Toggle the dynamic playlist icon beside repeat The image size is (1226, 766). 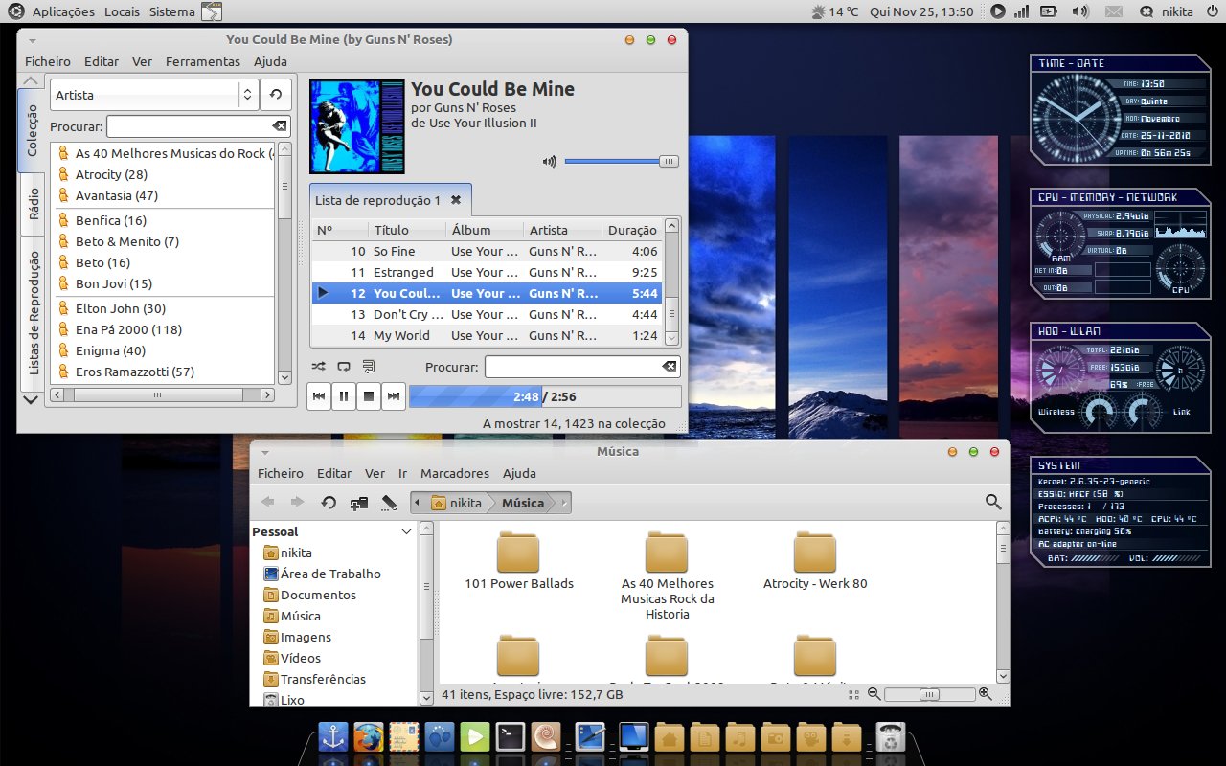click(369, 366)
